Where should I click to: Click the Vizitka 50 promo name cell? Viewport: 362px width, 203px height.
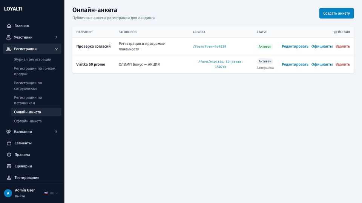coord(90,64)
